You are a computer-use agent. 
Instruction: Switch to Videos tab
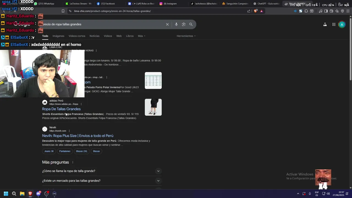coord(108,36)
